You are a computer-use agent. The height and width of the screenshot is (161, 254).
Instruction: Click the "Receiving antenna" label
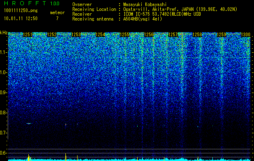[93, 19]
